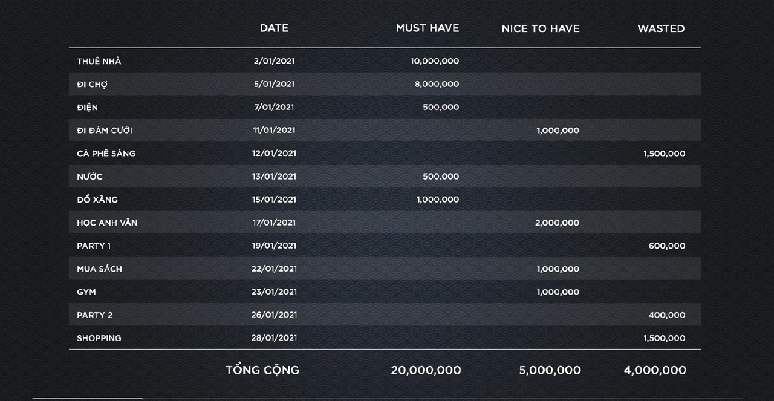Click the NƯỚC row label

(x=89, y=177)
